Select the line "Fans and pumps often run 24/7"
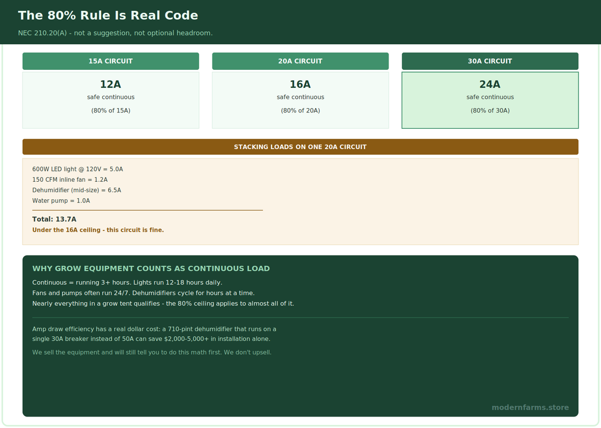The height and width of the screenshot is (428, 601). point(143,293)
